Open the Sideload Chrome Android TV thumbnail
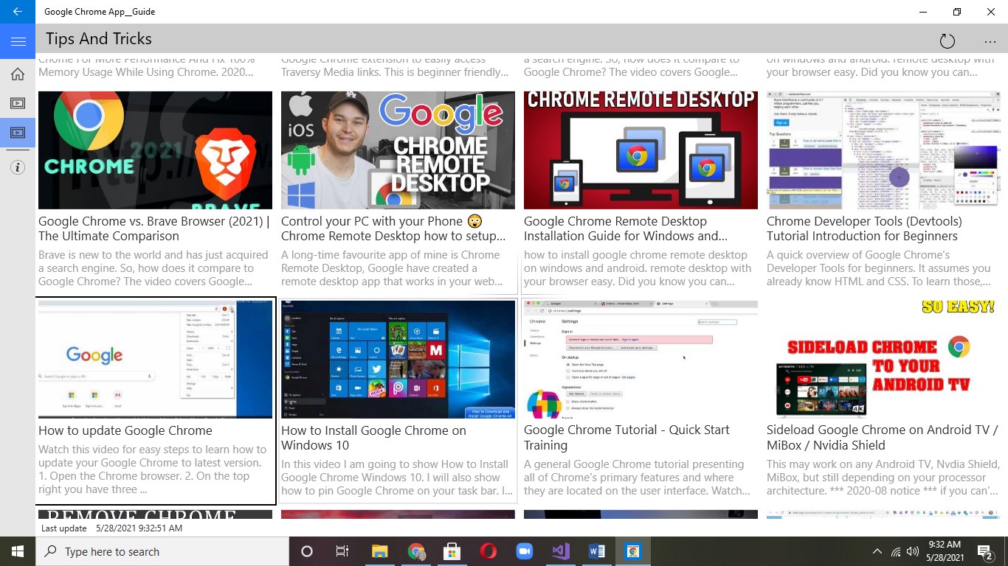Image resolution: width=1008 pixels, height=566 pixels. 883,360
